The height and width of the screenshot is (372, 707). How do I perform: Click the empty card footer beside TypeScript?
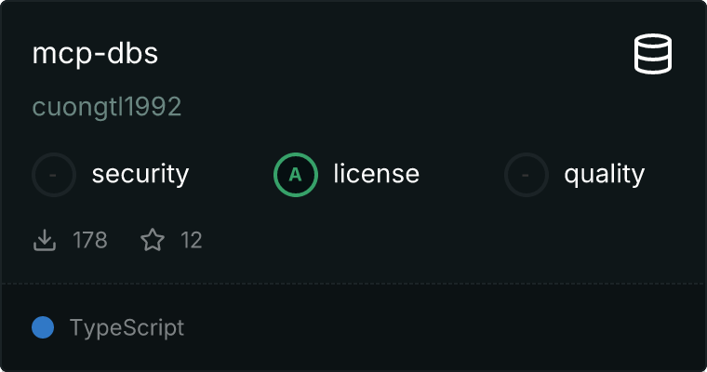447,327
